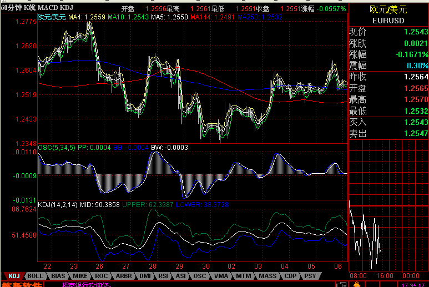Viewport: 429px width, 287px height.
Task: Switch to the MIKE indicator tab
Action: click(80, 276)
